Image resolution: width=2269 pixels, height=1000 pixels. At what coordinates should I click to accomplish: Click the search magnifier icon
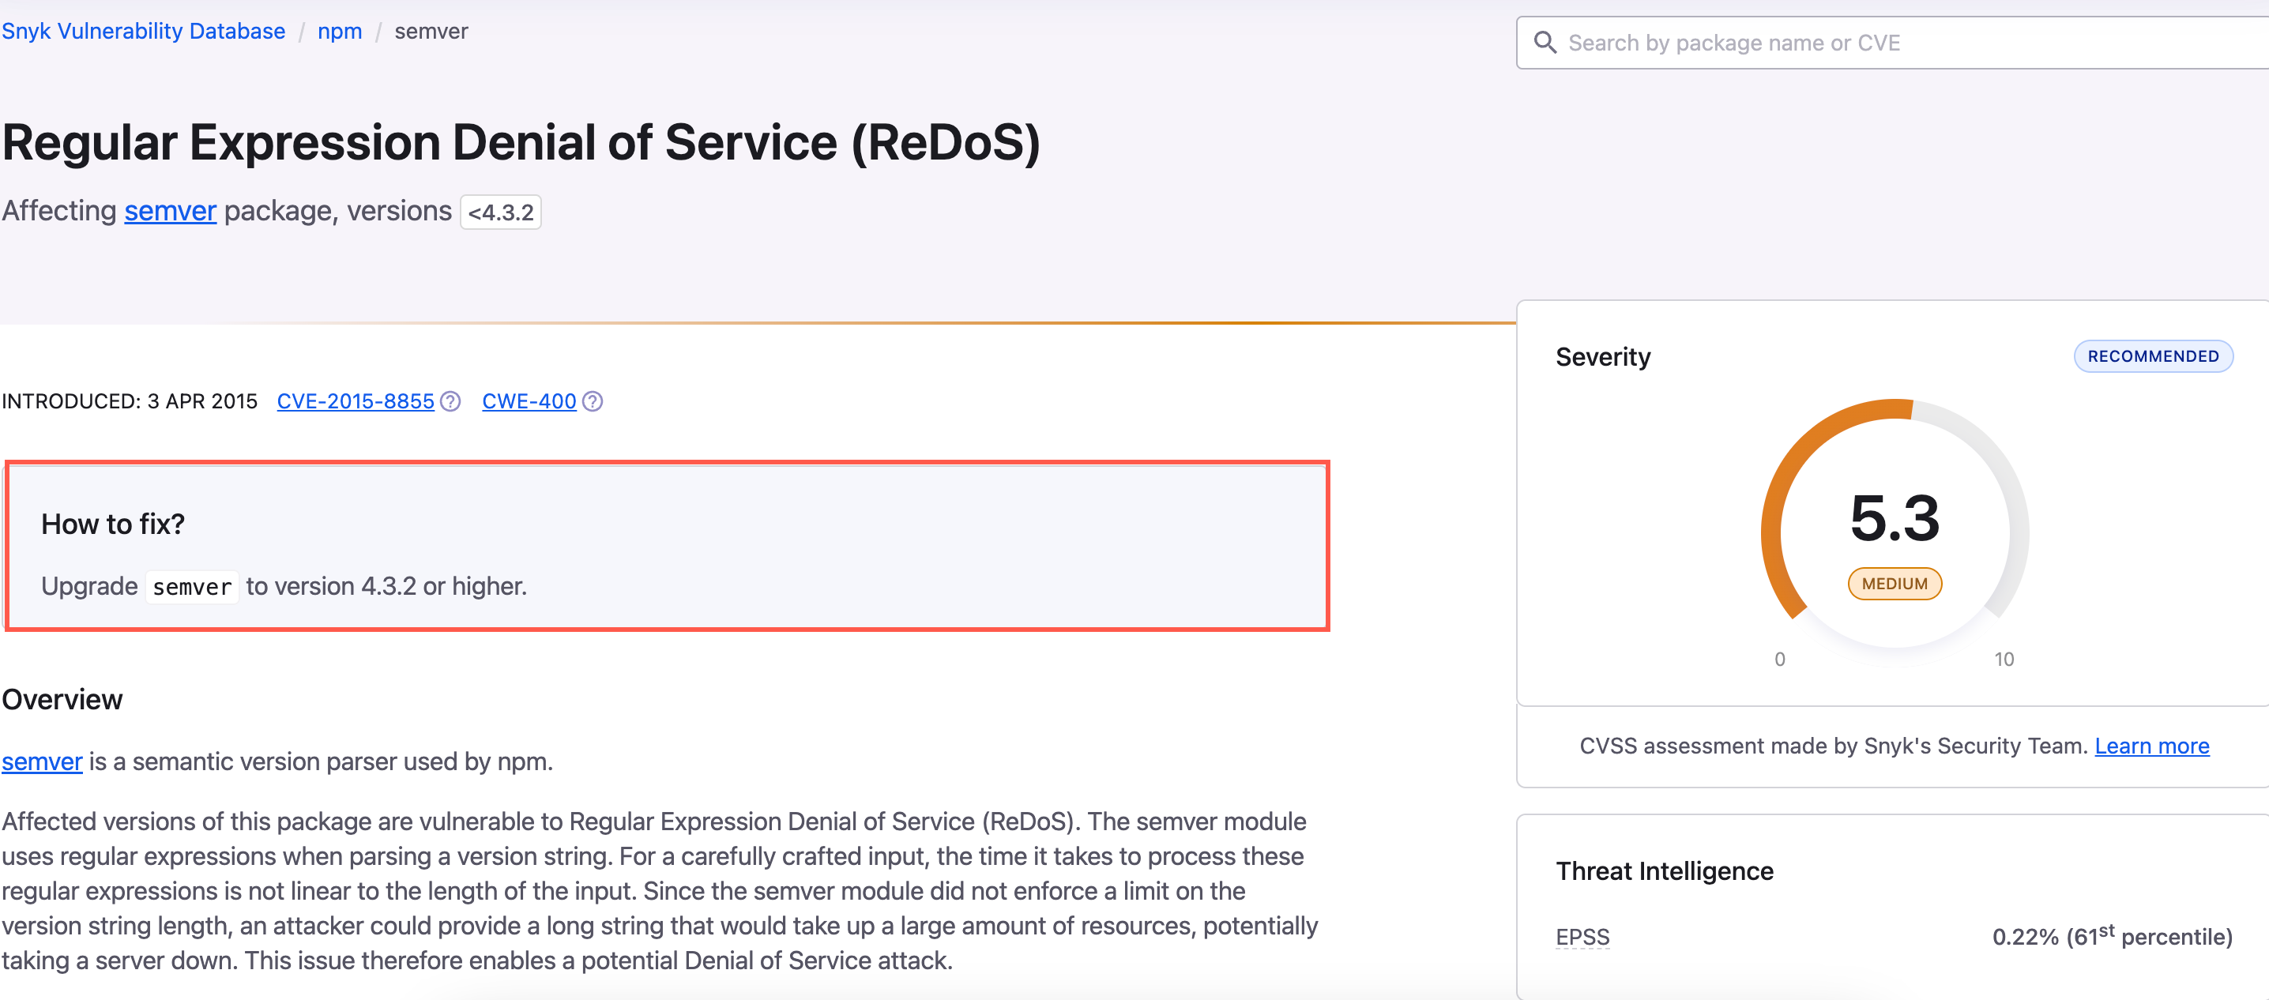1545,42
